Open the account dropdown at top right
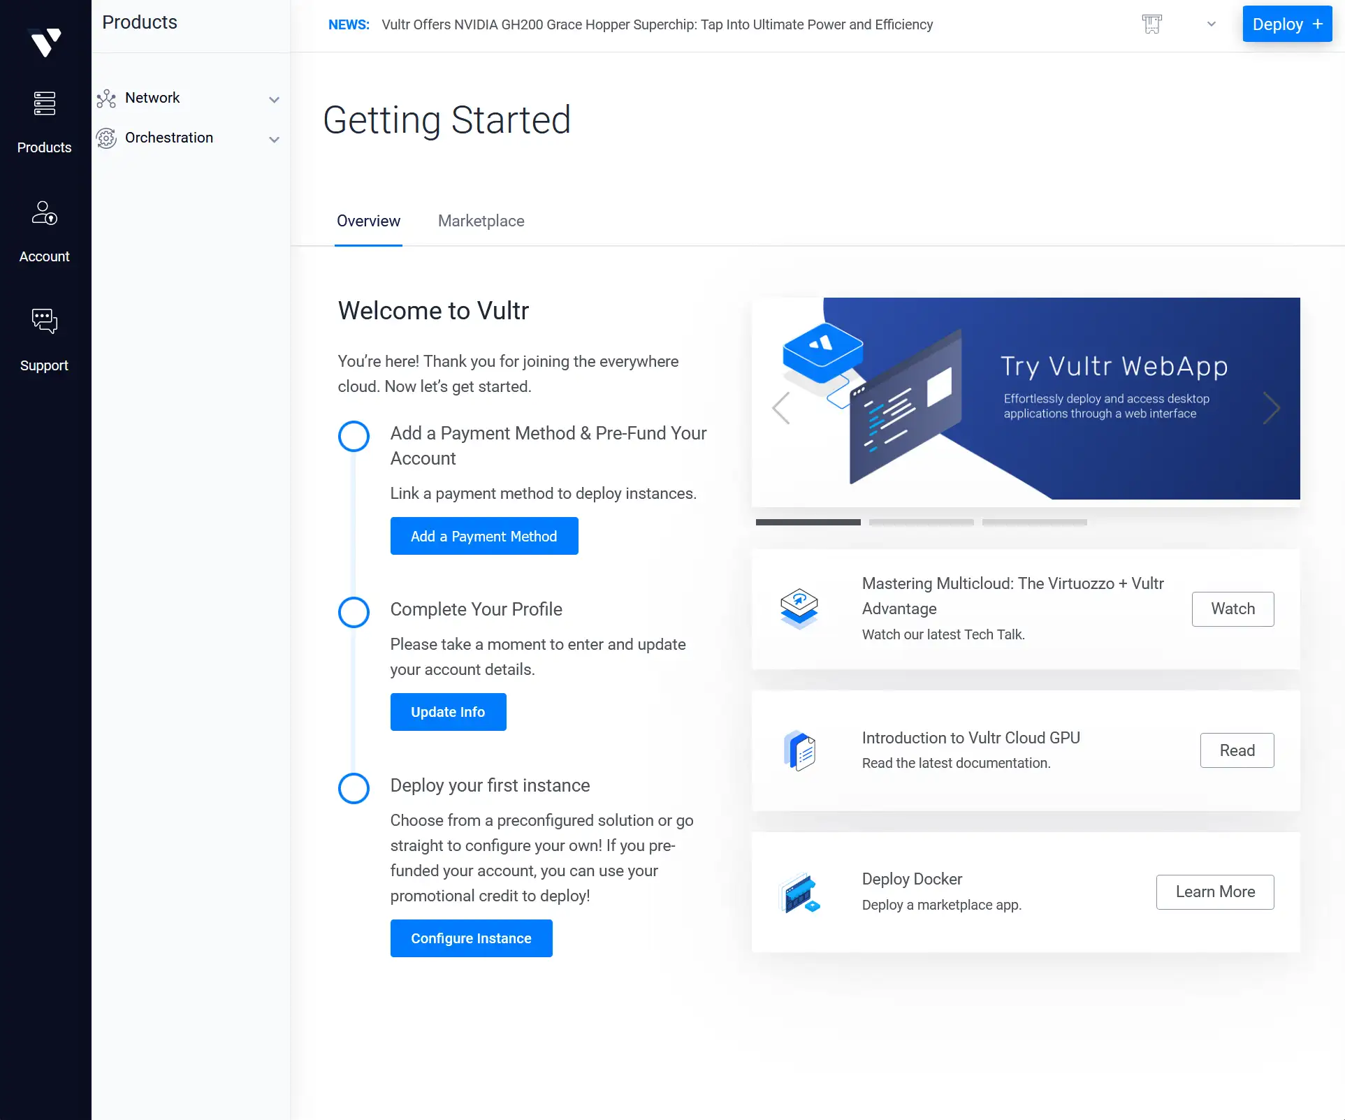The width and height of the screenshot is (1345, 1120). pyautogui.click(x=1212, y=24)
